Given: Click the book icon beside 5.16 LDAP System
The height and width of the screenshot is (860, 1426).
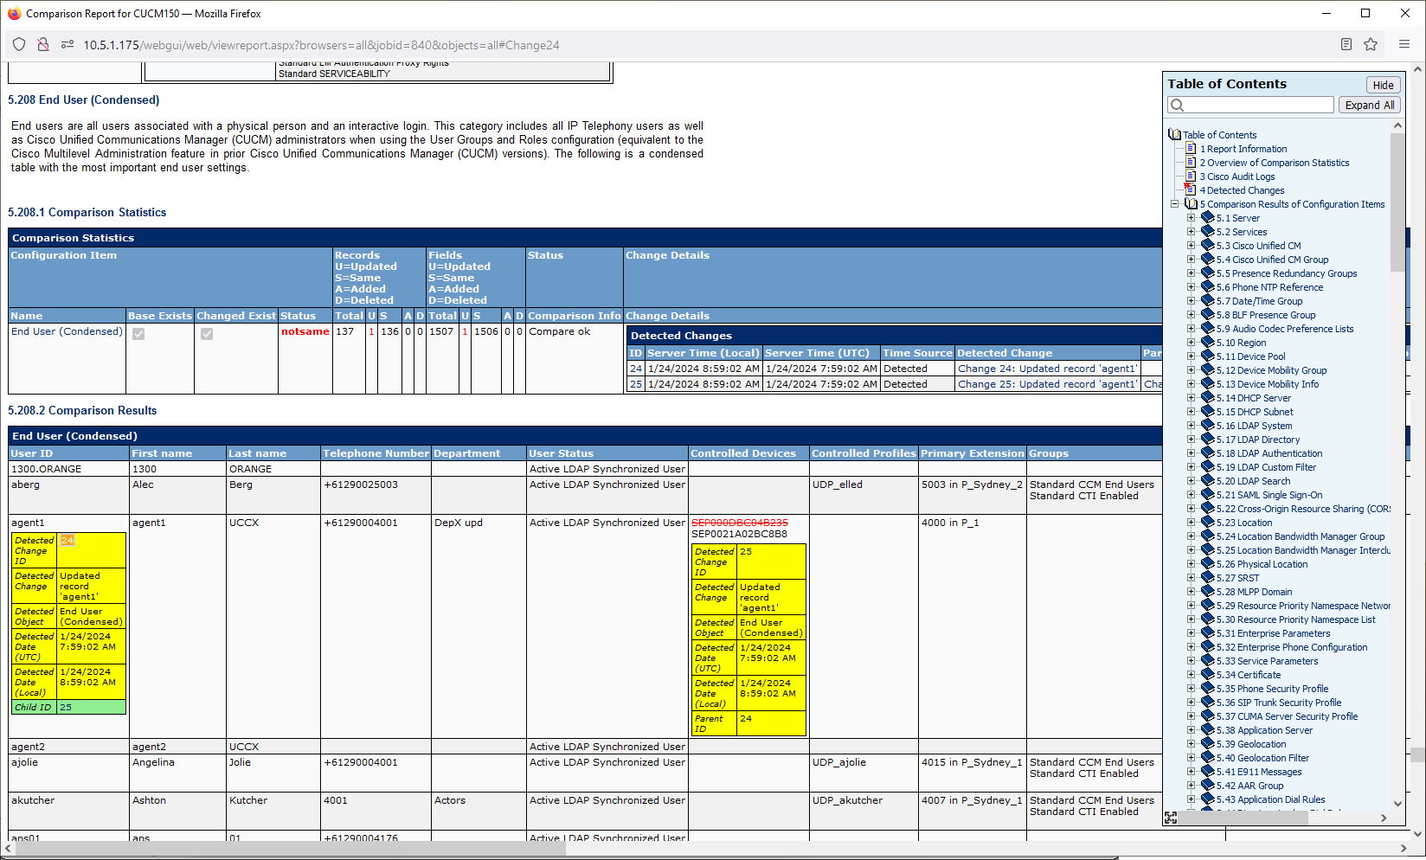Looking at the screenshot, I should [1208, 426].
